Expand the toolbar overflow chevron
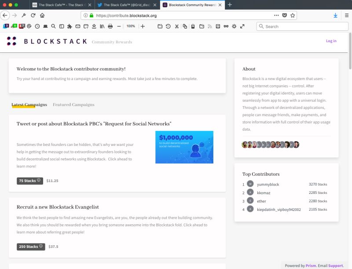The image size is (352, 269). pyautogui.click(x=251, y=26)
